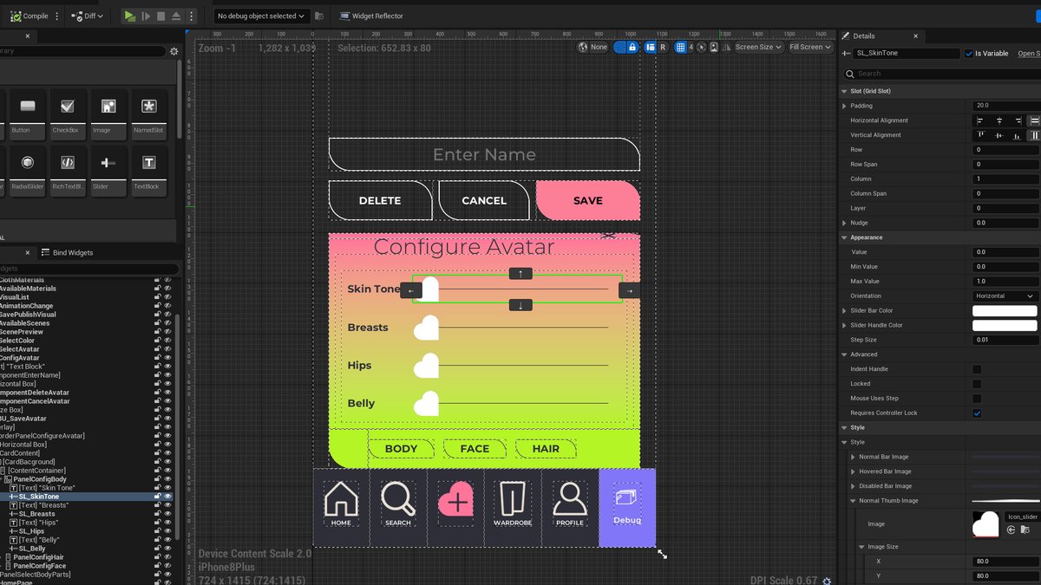Collapse the Slot (Grid Slot) section

point(845,91)
